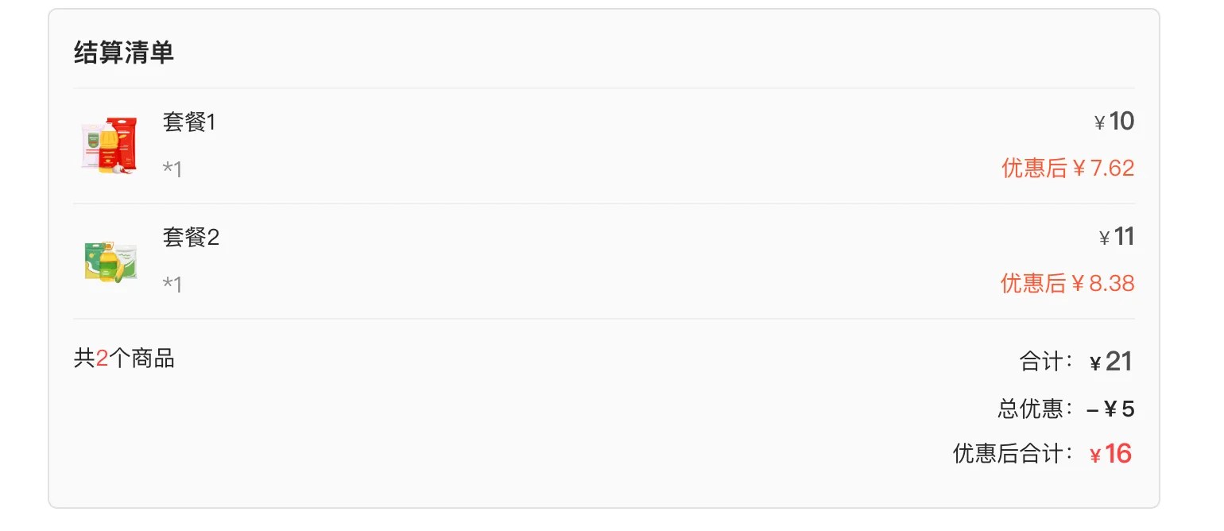Click 优惠后￥8.38 discounted price
The image size is (1224, 531).
tap(1067, 284)
